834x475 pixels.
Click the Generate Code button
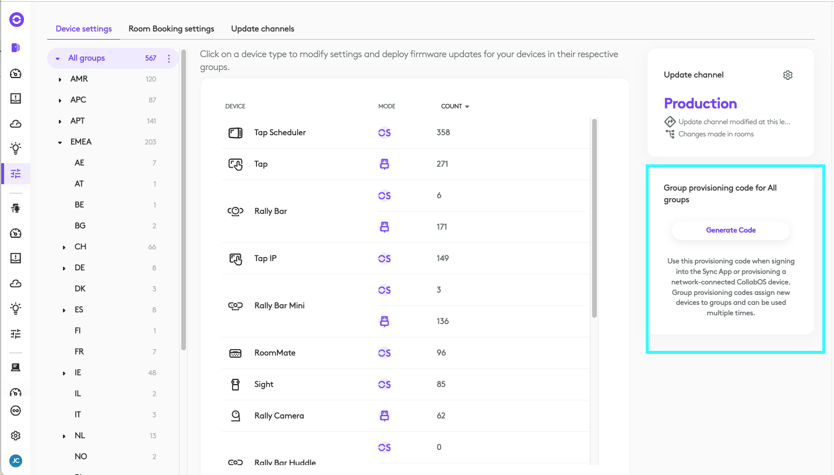tap(731, 230)
